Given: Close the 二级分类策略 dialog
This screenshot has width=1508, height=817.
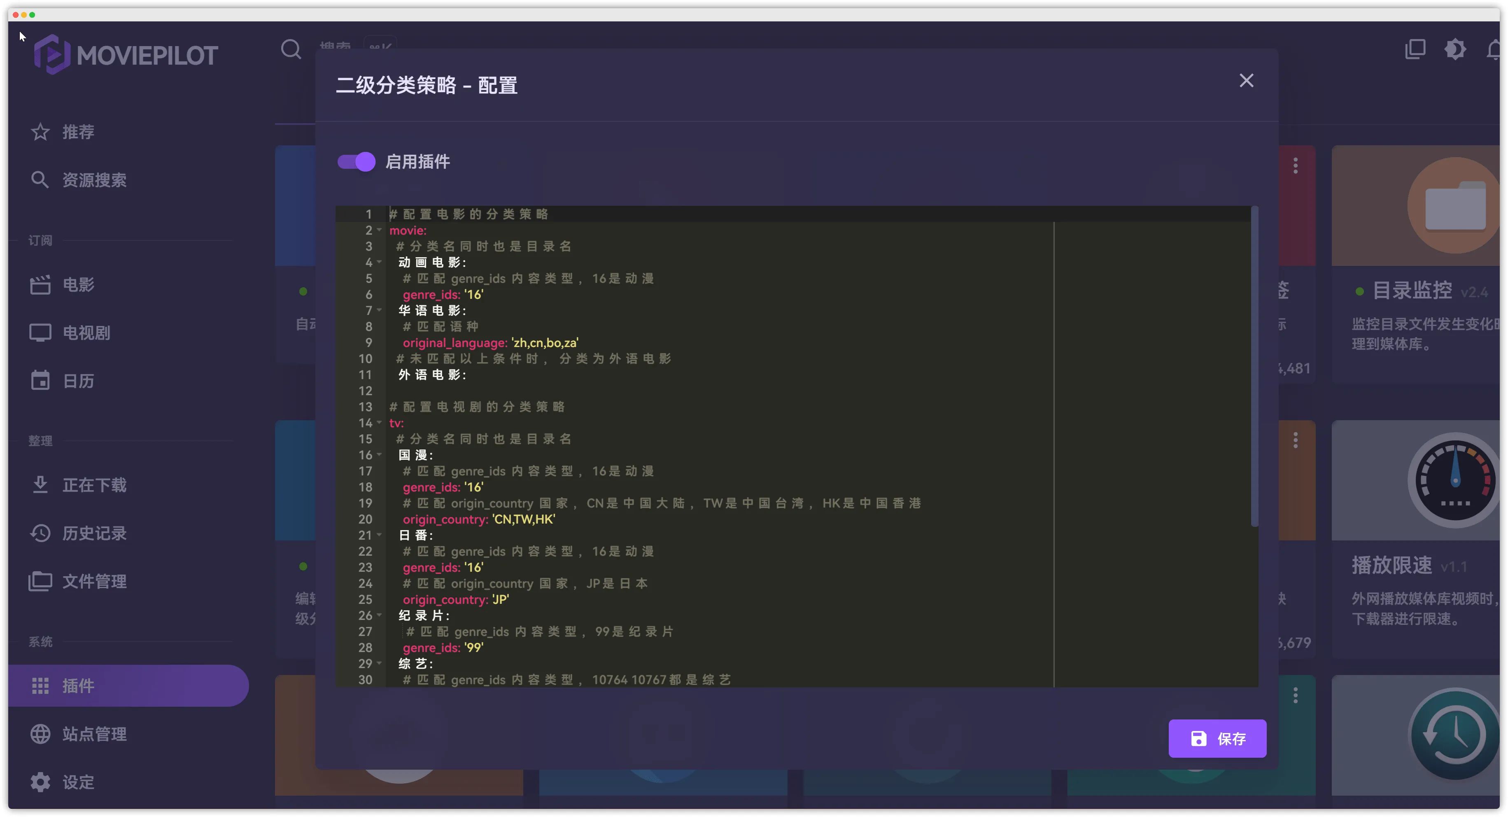Looking at the screenshot, I should pos(1246,81).
